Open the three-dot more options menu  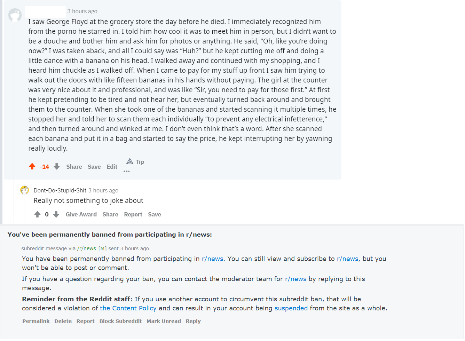[127, 172]
